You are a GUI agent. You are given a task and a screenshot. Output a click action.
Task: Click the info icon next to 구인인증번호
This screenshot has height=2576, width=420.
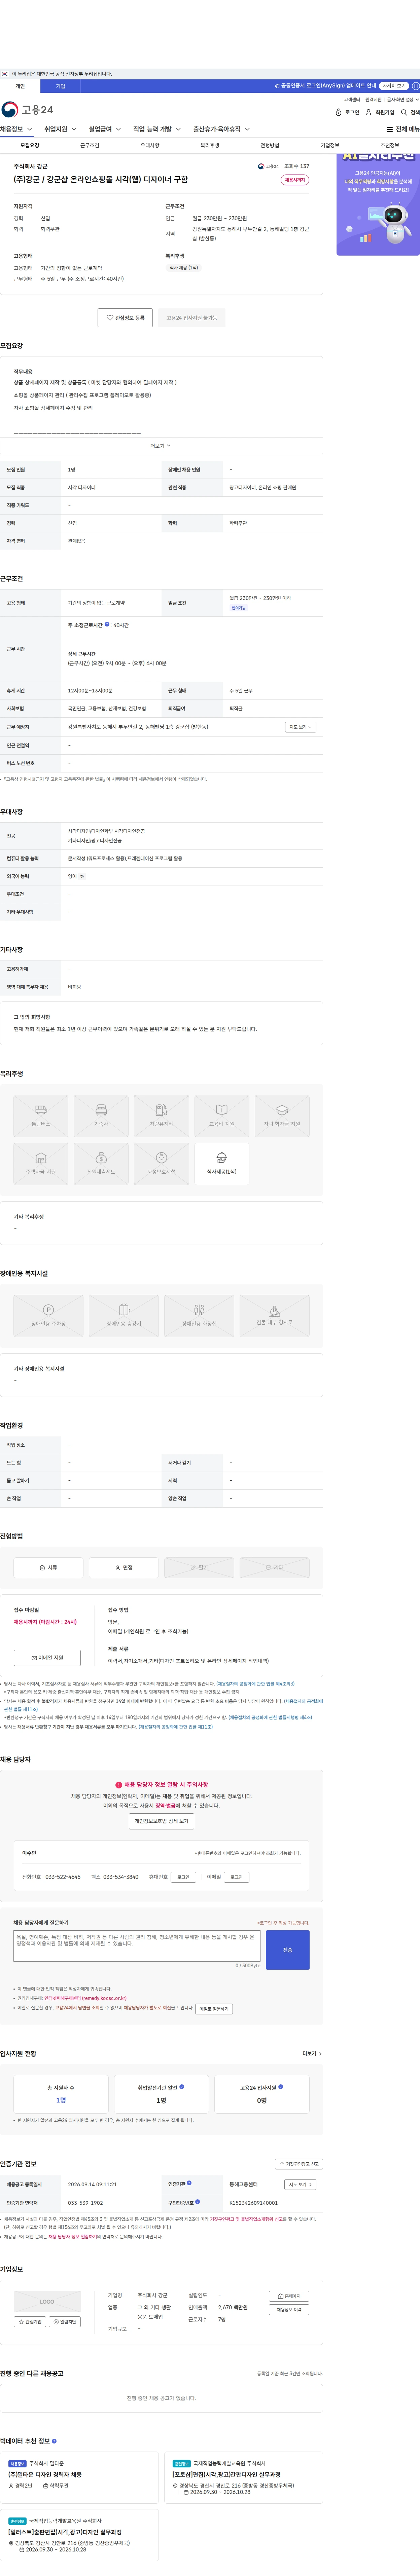click(x=198, y=2202)
